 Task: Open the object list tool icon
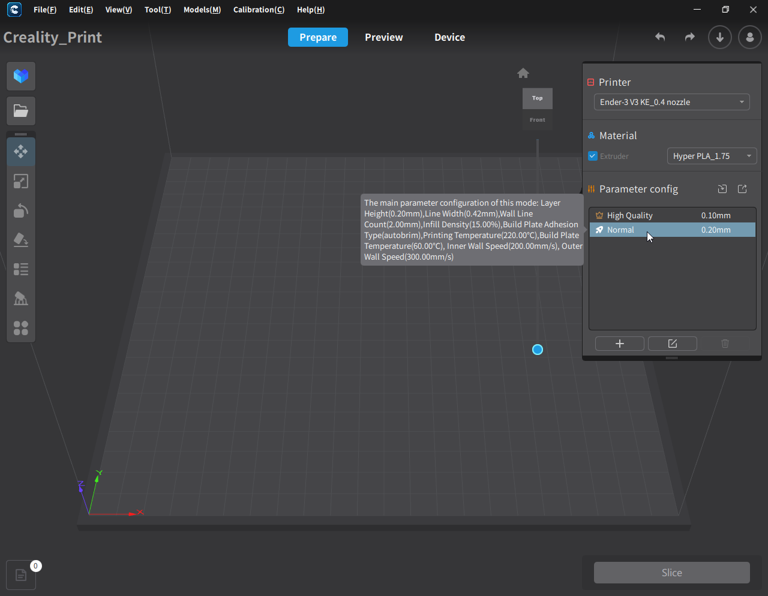pos(21,269)
